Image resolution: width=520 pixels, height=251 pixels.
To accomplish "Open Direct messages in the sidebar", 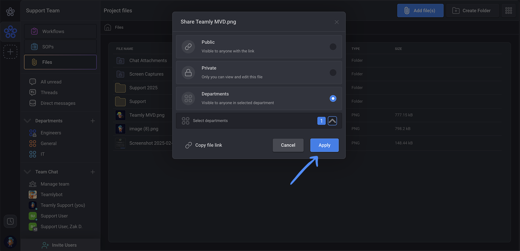I will 58,103.
